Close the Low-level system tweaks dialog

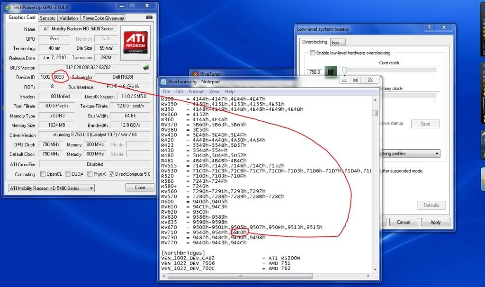point(444,27)
